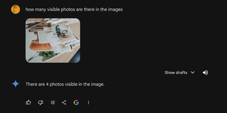Click the user profile avatar
Screen dimensions: 227x113
pyautogui.click(x=15, y=10)
